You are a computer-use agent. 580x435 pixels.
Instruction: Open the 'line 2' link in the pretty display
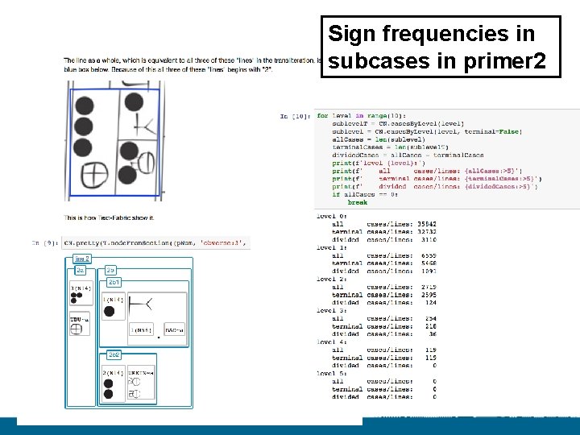point(81,259)
